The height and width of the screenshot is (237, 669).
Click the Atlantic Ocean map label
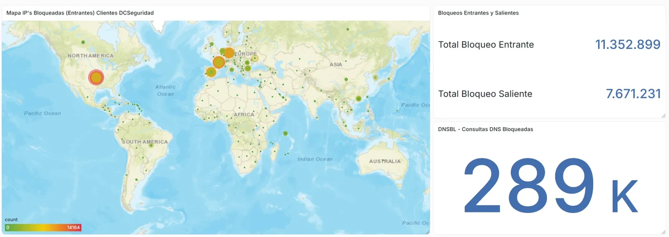166,90
